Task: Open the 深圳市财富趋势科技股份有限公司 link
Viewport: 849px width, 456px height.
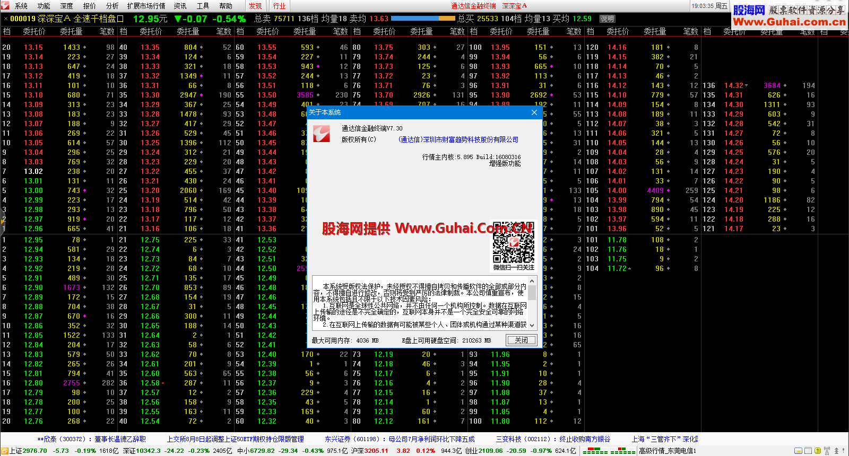Action: point(458,139)
